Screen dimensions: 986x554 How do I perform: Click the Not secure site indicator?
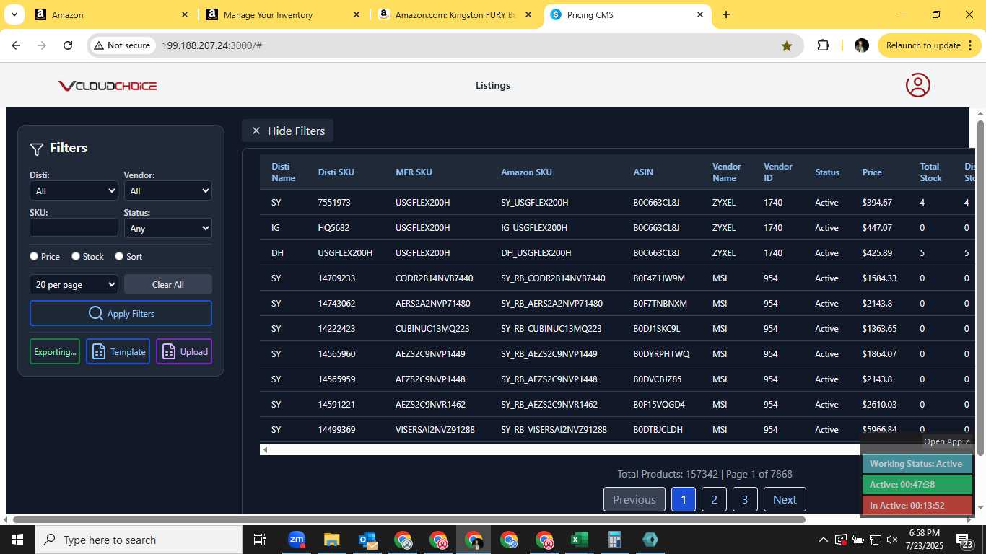[122, 45]
